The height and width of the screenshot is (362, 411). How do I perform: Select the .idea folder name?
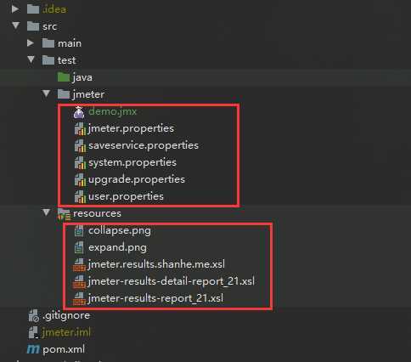point(54,9)
